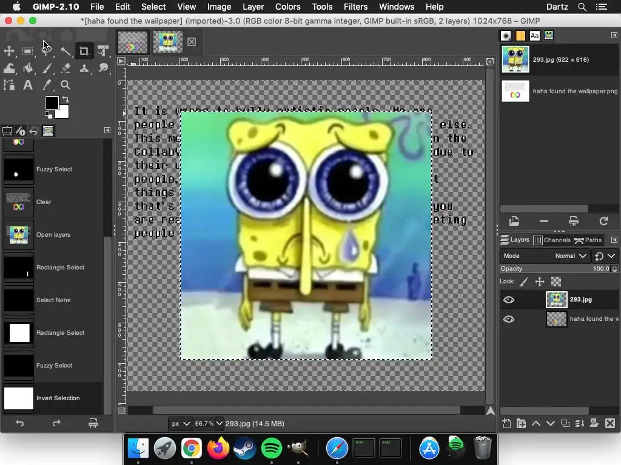Duplicate the selected layer
The height and width of the screenshot is (465, 621).
tap(565, 423)
